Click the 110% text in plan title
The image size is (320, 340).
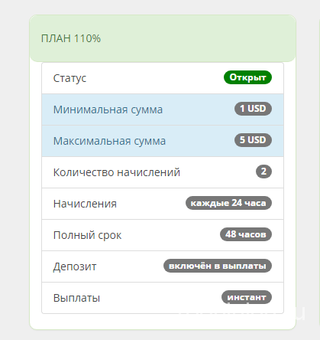click(87, 38)
